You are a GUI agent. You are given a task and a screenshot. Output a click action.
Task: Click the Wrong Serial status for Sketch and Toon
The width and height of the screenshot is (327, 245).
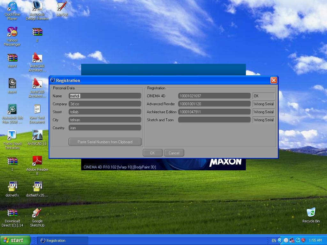263,120
